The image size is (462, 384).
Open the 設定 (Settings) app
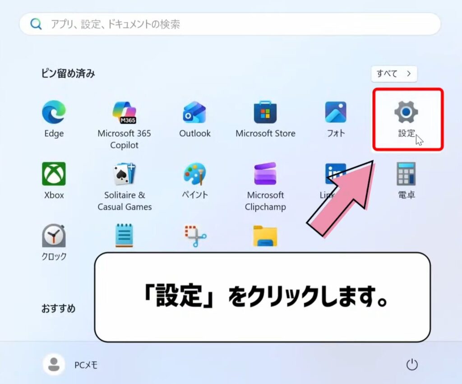[405, 113]
